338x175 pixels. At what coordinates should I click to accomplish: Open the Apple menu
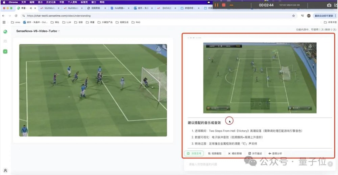[4, 2]
